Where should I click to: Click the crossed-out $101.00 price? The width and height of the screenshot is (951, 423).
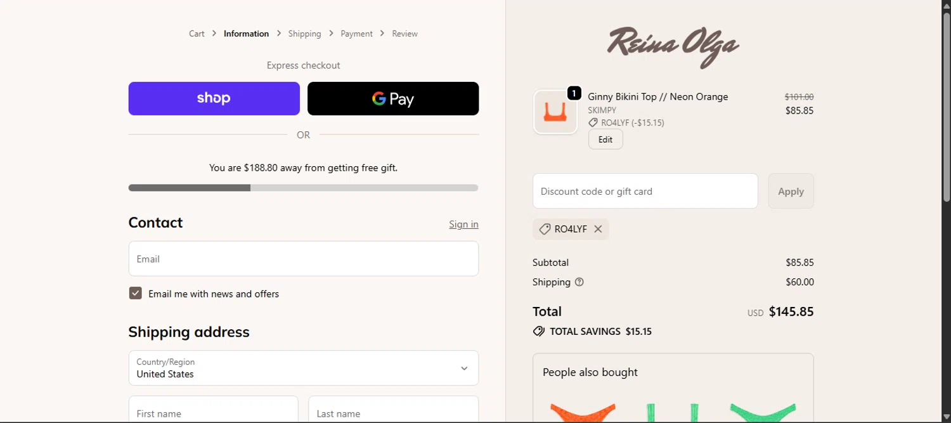(799, 97)
